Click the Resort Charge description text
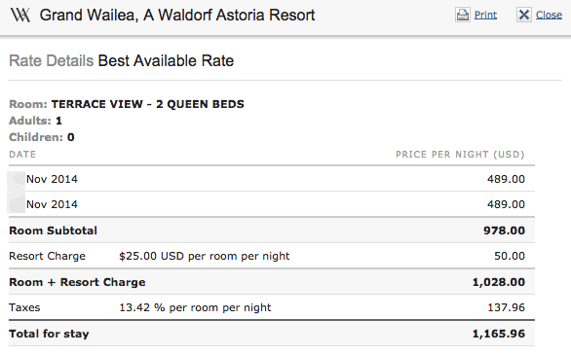 click(x=205, y=256)
